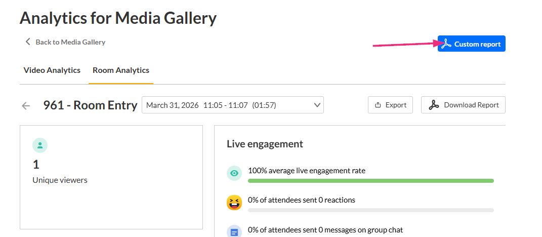Click the Download Report PDF icon
This screenshot has height=237, width=542.
[433, 105]
